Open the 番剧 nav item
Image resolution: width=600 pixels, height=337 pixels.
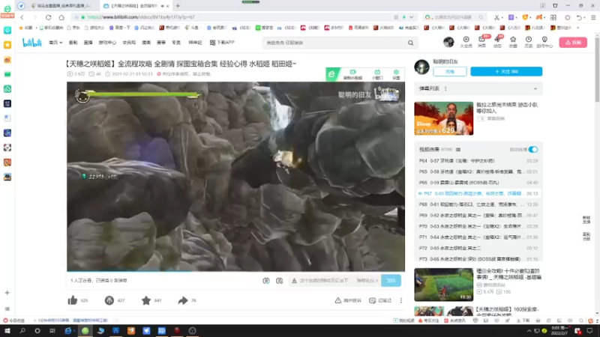(x=73, y=43)
